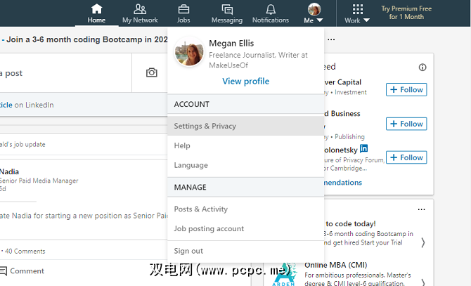Click 'Senior Paid Media Manager' text

(39, 181)
